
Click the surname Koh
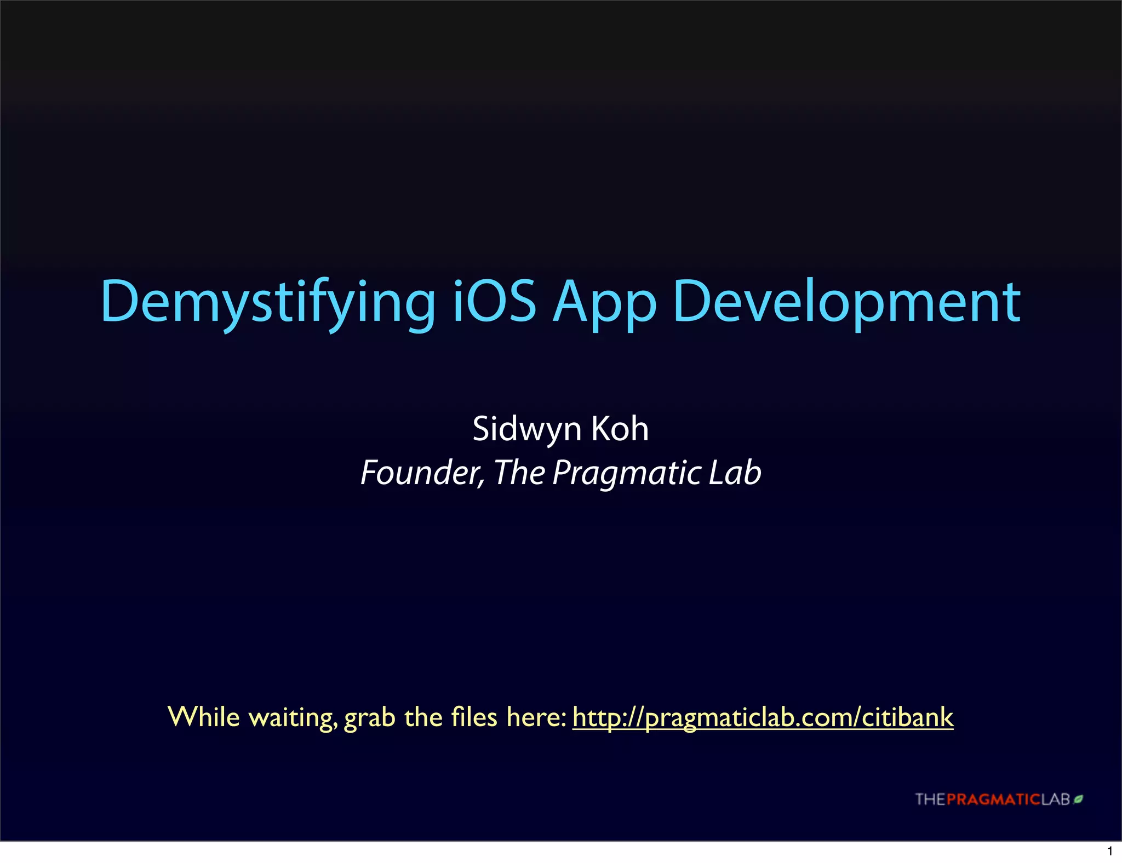[620, 428]
